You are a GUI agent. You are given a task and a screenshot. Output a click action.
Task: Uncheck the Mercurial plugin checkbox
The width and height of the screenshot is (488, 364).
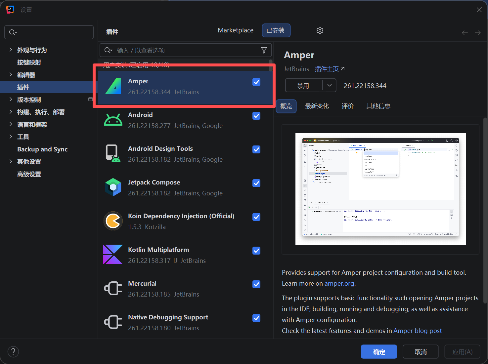coord(256,284)
